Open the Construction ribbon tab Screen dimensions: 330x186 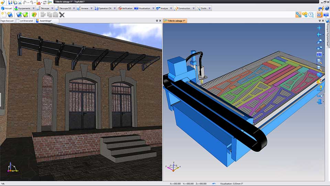pyautogui.click(x=182, y=8)
